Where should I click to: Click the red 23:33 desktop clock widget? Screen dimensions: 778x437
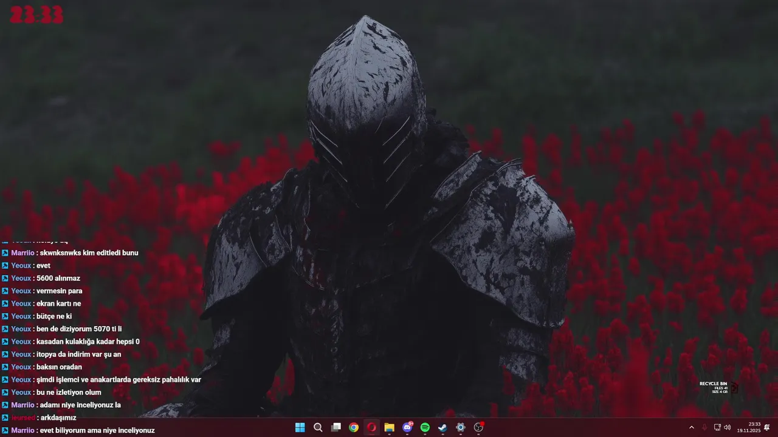click(36, 15)
